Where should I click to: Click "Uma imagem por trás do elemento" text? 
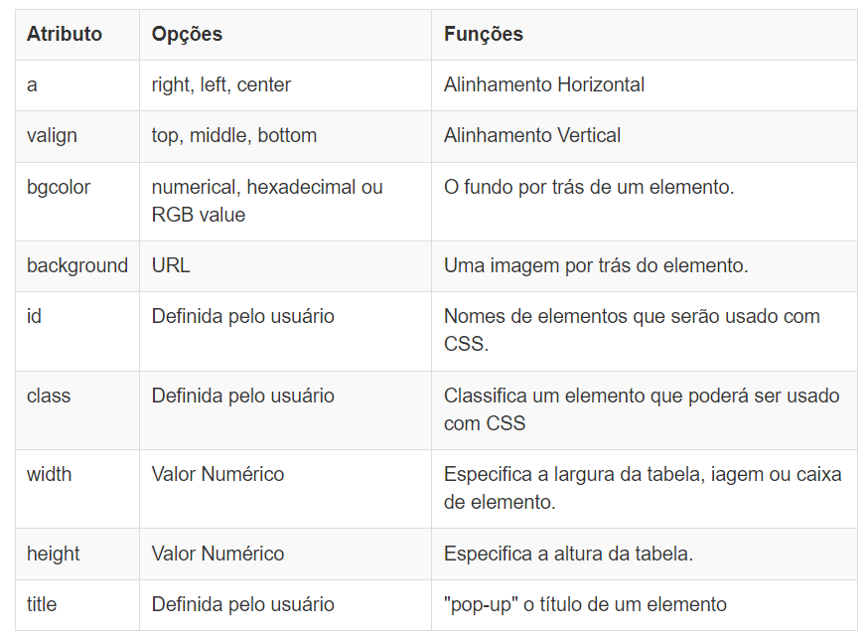596,265
